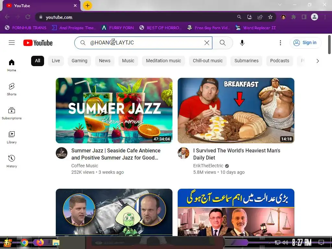
Task: Select the Meditation music chip
Action: click(x=163, y=61)
